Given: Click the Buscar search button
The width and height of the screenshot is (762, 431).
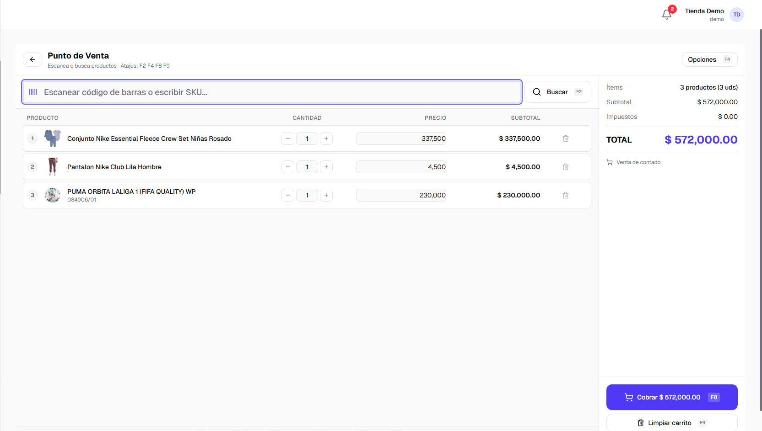Looking at the screenshot, I should coord(557,92).
